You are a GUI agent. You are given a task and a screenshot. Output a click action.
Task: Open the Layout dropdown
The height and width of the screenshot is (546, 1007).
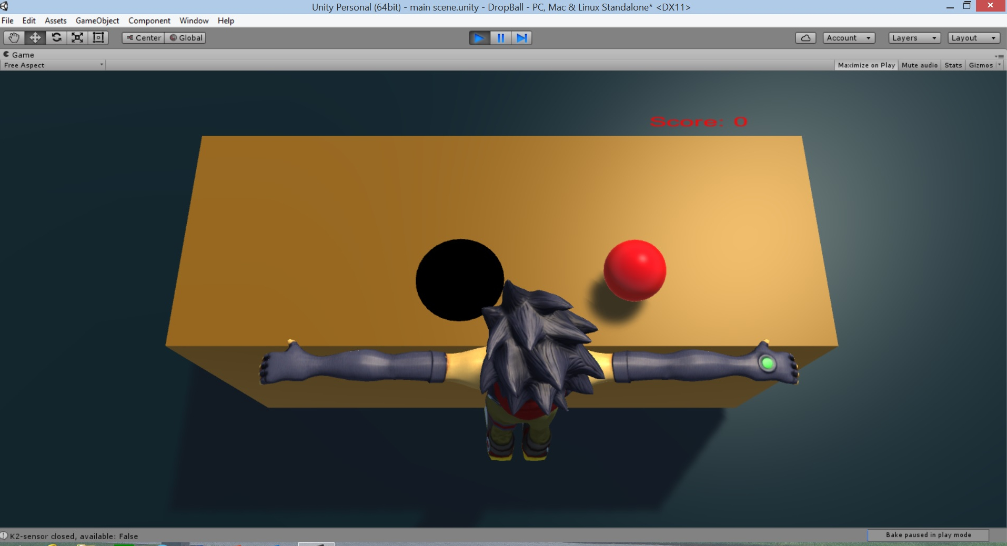(x=974, y=38)
